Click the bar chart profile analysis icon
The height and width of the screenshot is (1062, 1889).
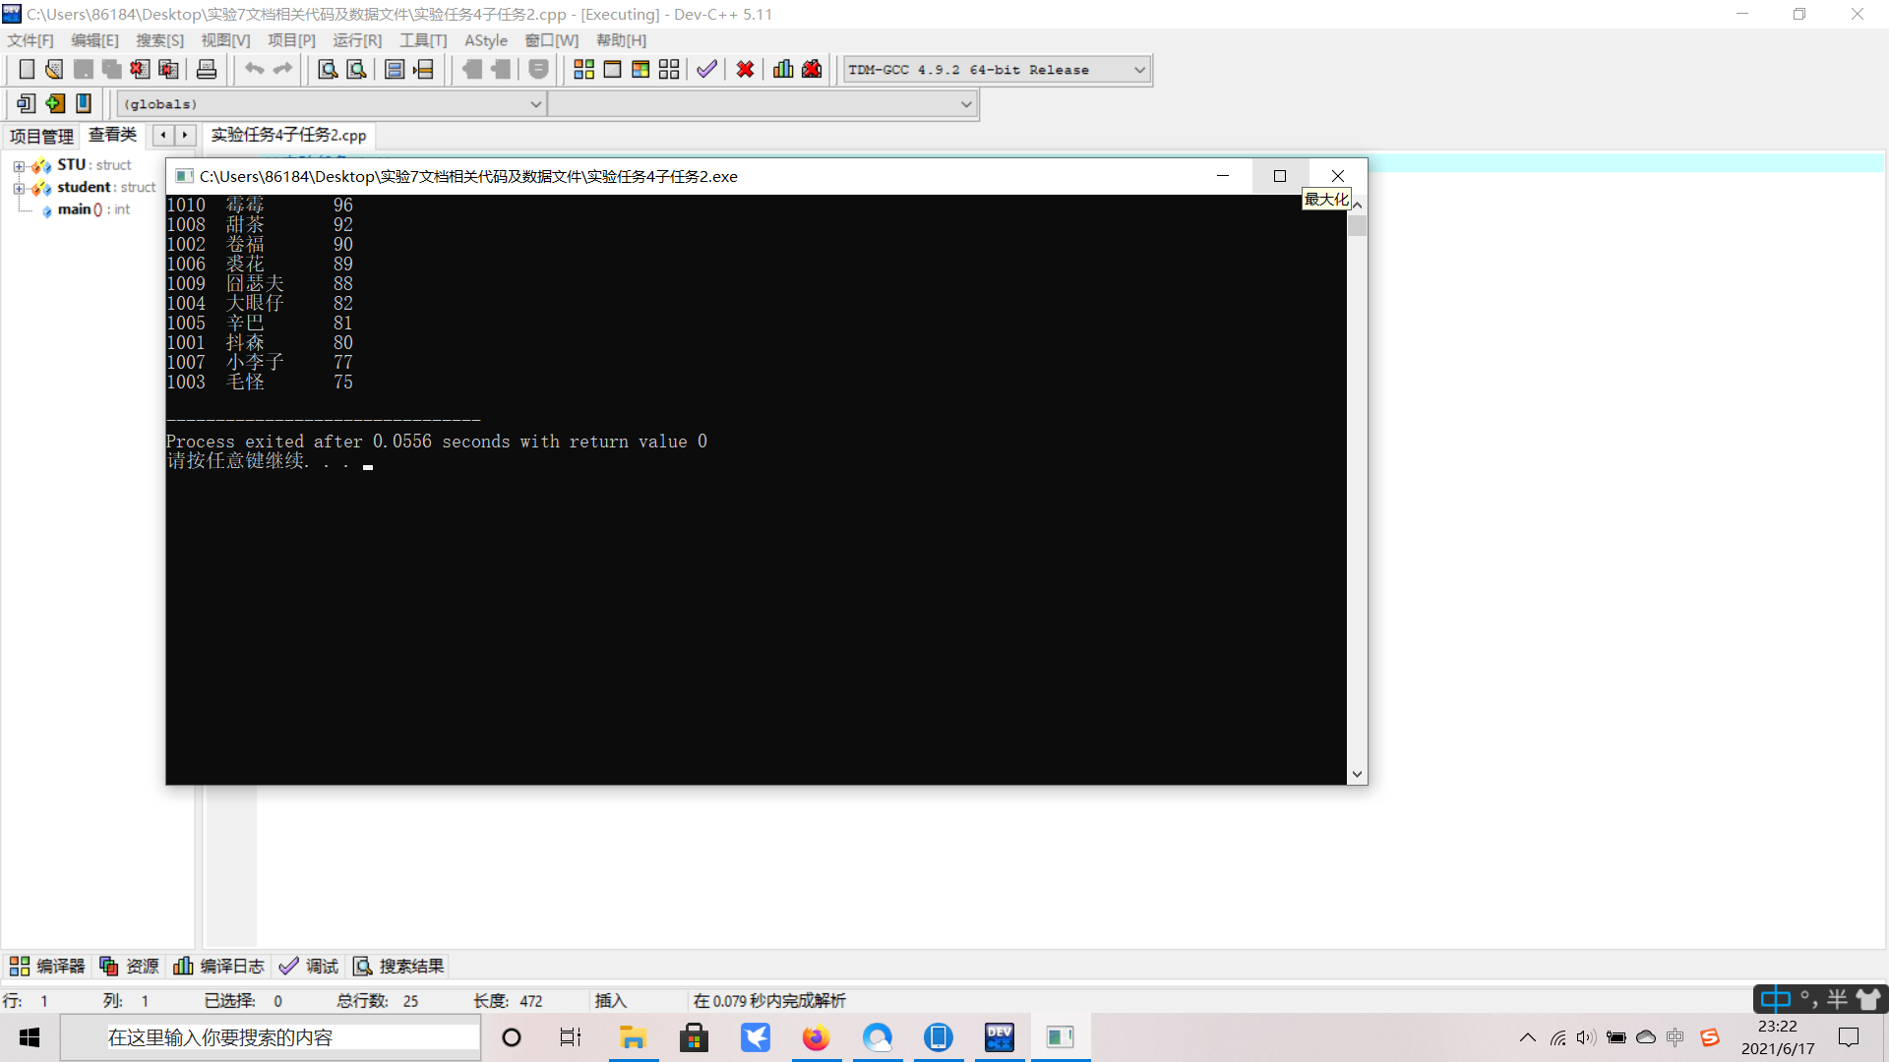(783, 69)
